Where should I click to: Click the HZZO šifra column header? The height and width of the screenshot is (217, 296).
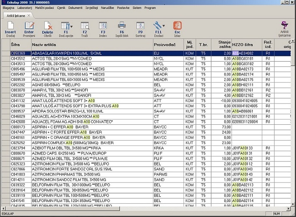pyautogui.click(x=247, y=45)
